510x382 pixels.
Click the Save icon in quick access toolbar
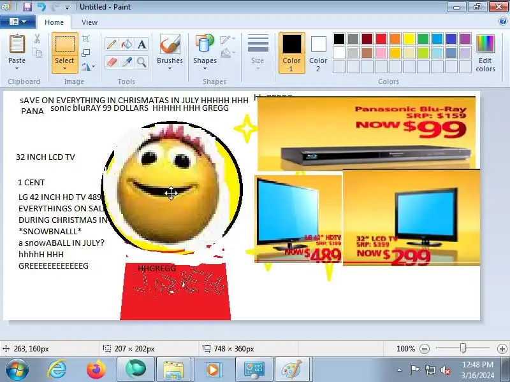pos(27,7)
